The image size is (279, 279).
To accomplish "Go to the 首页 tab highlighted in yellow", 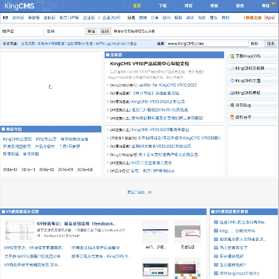I will click(x=137, y=6).
